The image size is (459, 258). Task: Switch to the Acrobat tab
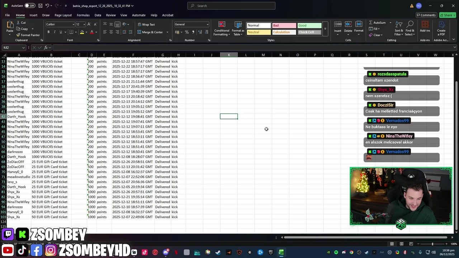click(x=168, y=15)
